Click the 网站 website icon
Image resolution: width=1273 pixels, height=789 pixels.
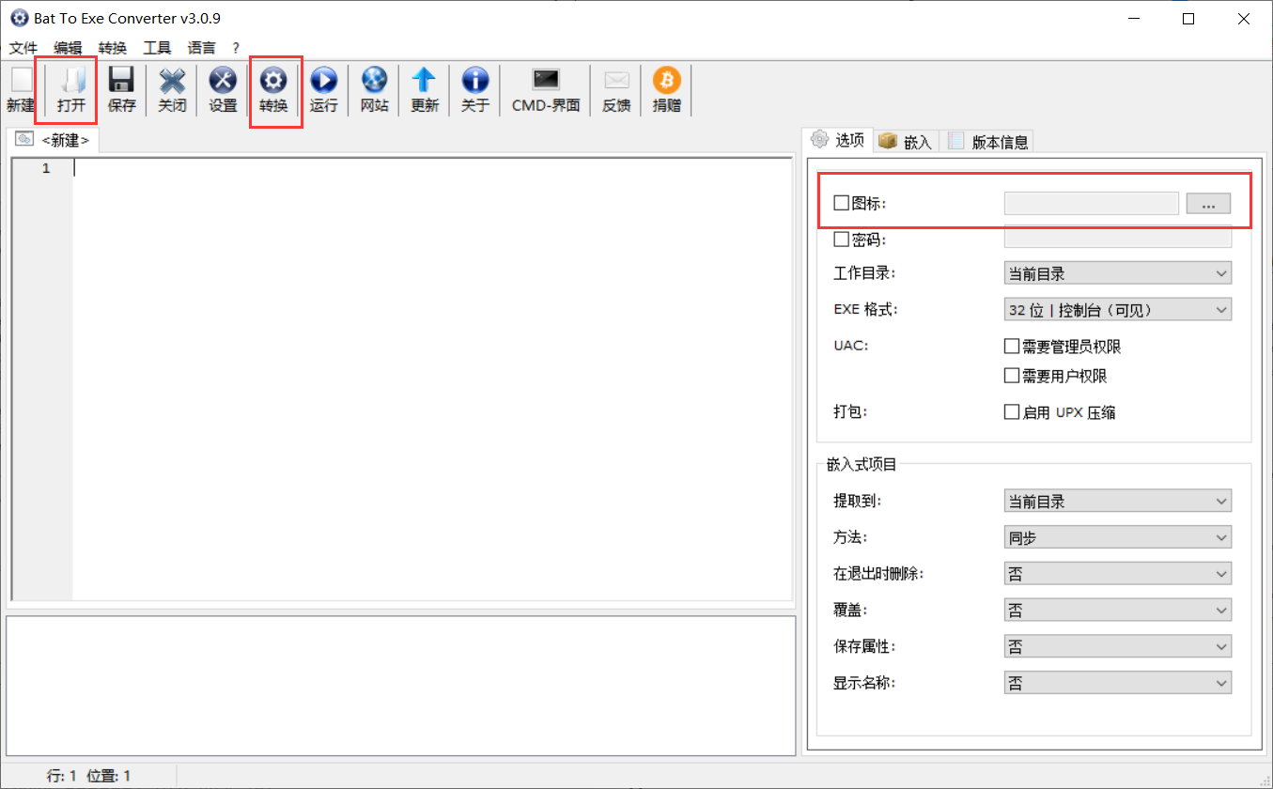374,89
